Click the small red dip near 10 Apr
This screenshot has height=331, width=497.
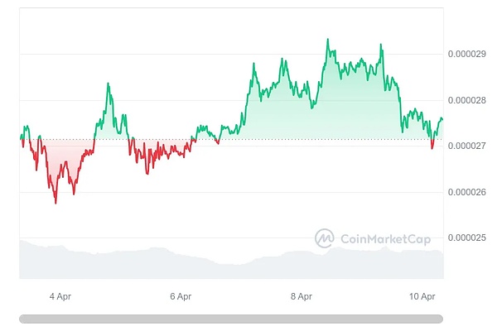pos(432,147)
